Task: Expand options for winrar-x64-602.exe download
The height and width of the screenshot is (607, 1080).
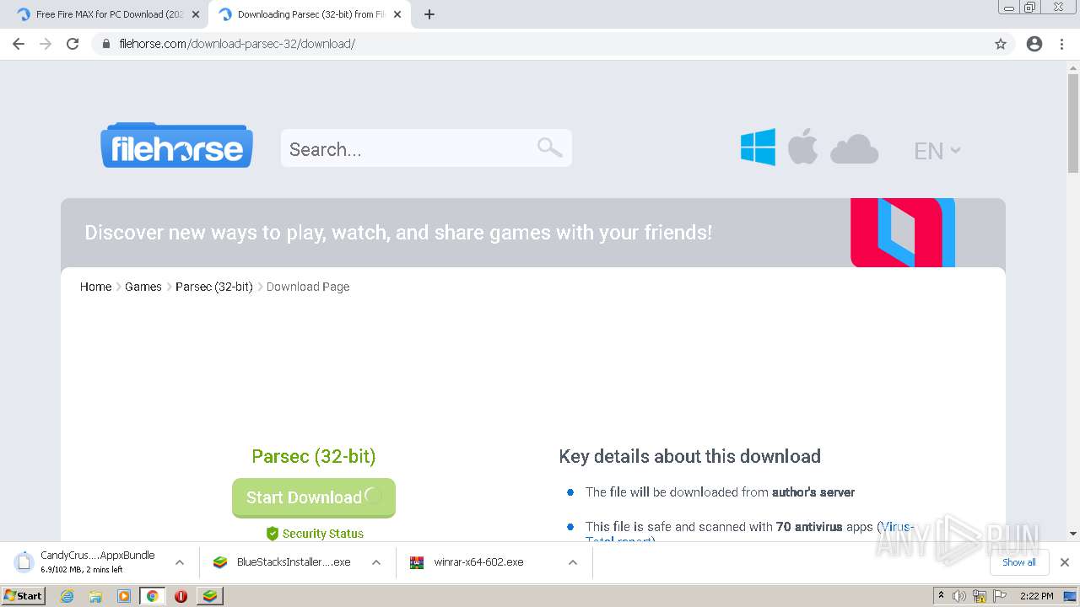Action: pos(573,562)
